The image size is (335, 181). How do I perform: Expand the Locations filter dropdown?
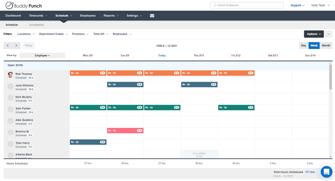(26, 34)
